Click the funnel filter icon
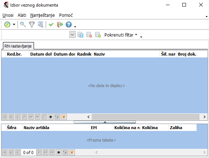 32,25
